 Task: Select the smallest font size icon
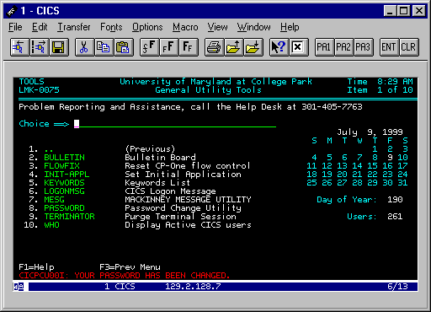point(149,47)
